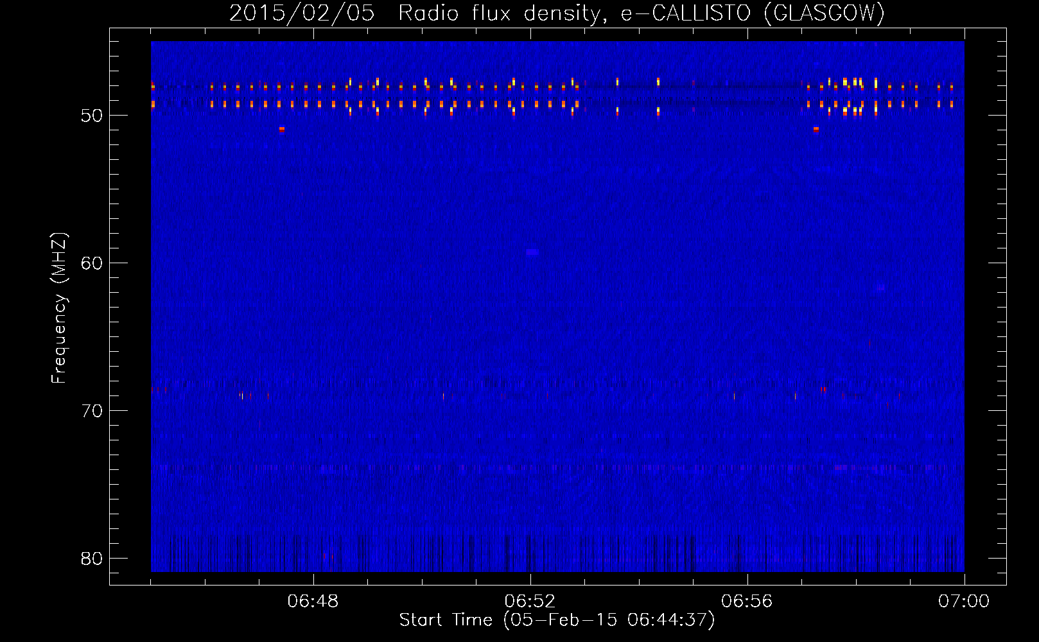
Task: Click the 70 frequency tick label
Action: click(x=92, y=411)
